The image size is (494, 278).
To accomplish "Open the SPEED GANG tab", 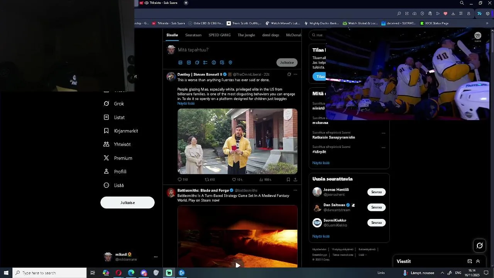I will tap(220, 35).
